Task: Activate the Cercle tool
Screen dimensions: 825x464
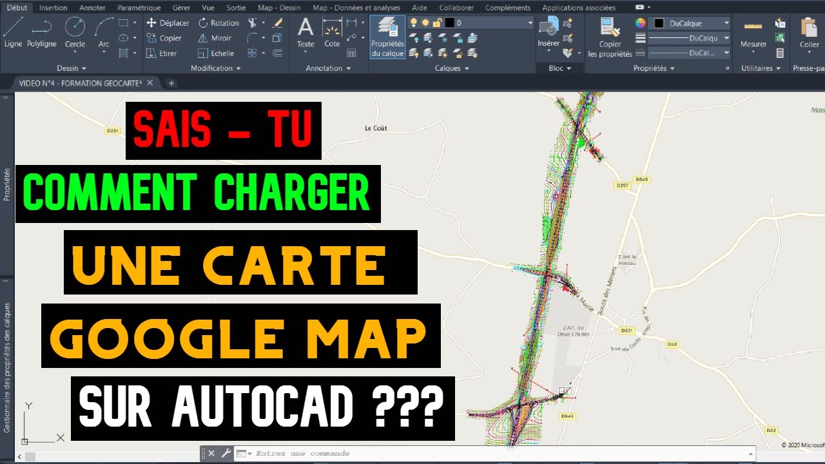Action: [75, 32]
